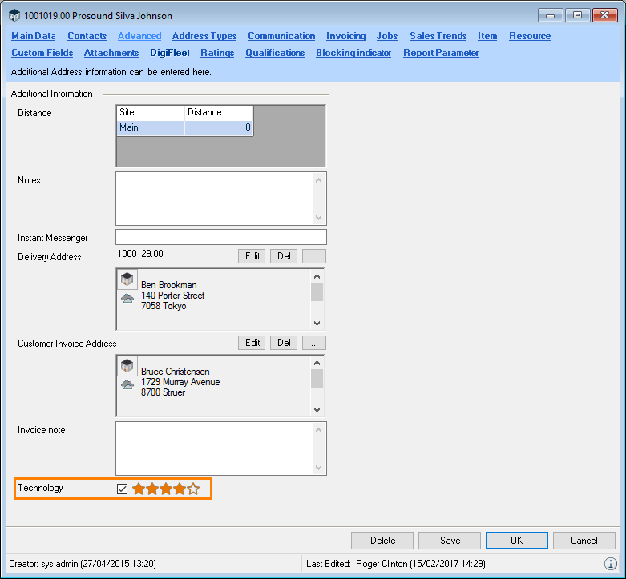626x579 pixels.
Task: Click the building icon in Customer Invoice Address
Action: [x=127, y=365]
